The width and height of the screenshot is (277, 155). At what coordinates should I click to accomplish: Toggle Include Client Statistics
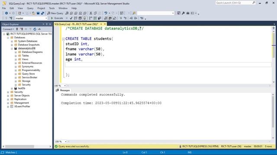click(100, 18)
